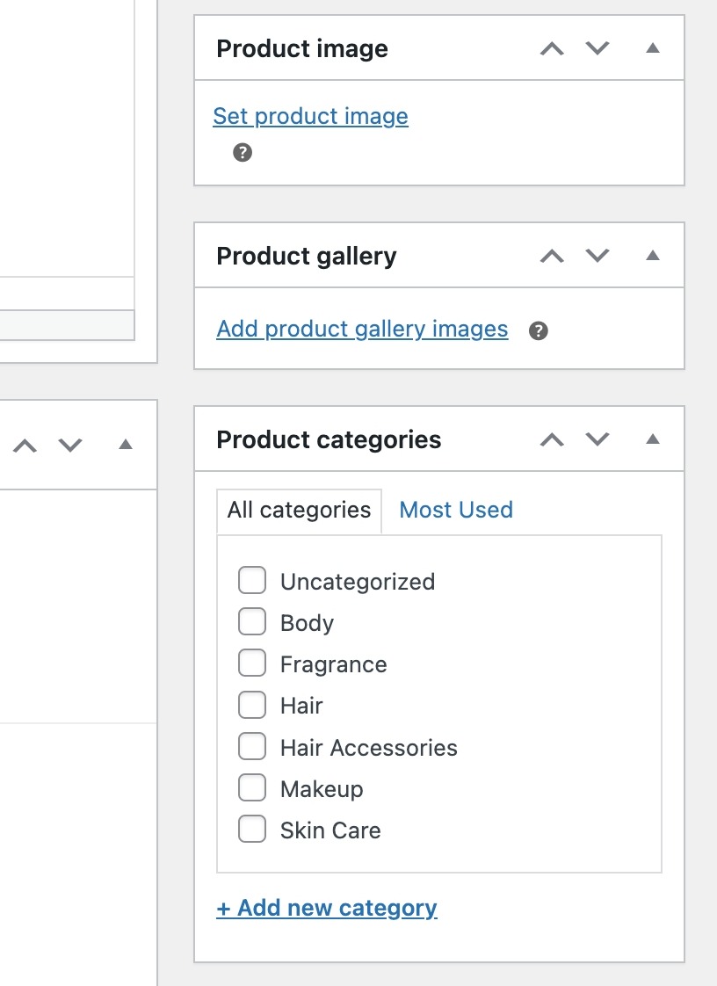Move Product image panel down
Viewport: 717px width, 986px height.
(597, 49)
